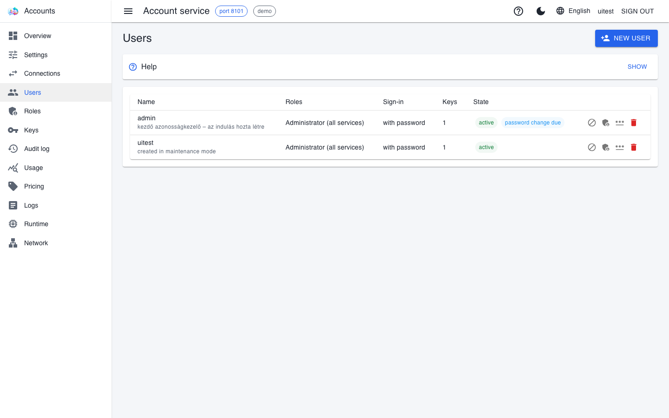669x418 pixels.
Task: Click the NEW USER button
Action: pos(626,38)
